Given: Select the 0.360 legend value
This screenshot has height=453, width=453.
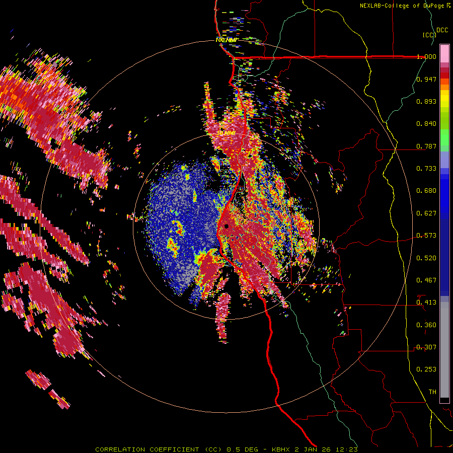Looking at the screenshot, I should pyautogui.click(x=426, y=325).
